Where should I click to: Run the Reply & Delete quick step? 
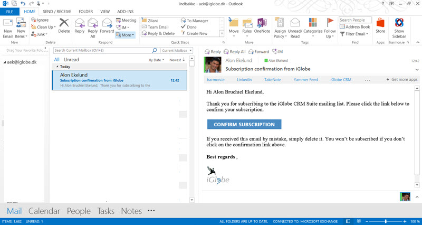pyautogui.click(x=158, y=33)
